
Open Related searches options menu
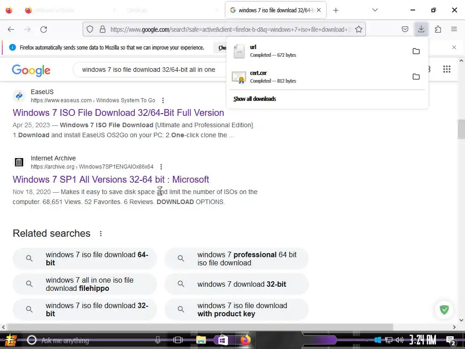pyautogui.click(x=101, y=234)
